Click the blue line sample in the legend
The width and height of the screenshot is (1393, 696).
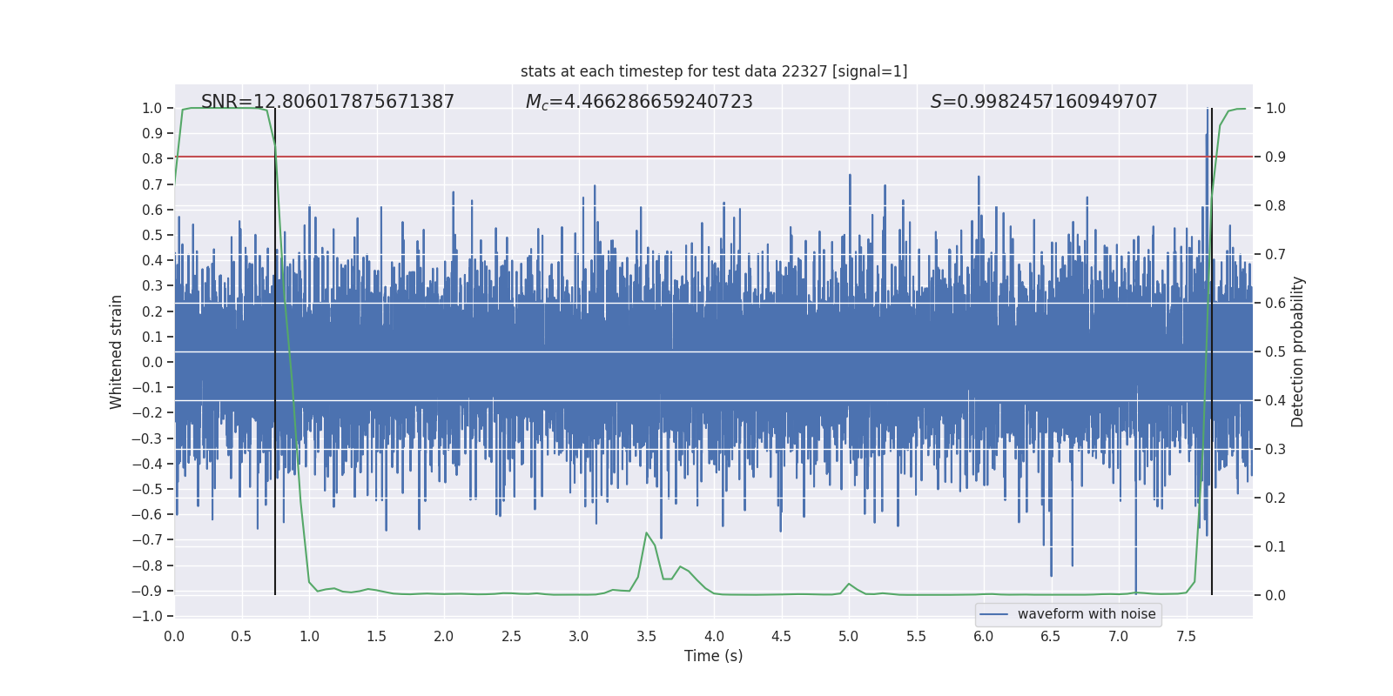[x=993, y=614]
